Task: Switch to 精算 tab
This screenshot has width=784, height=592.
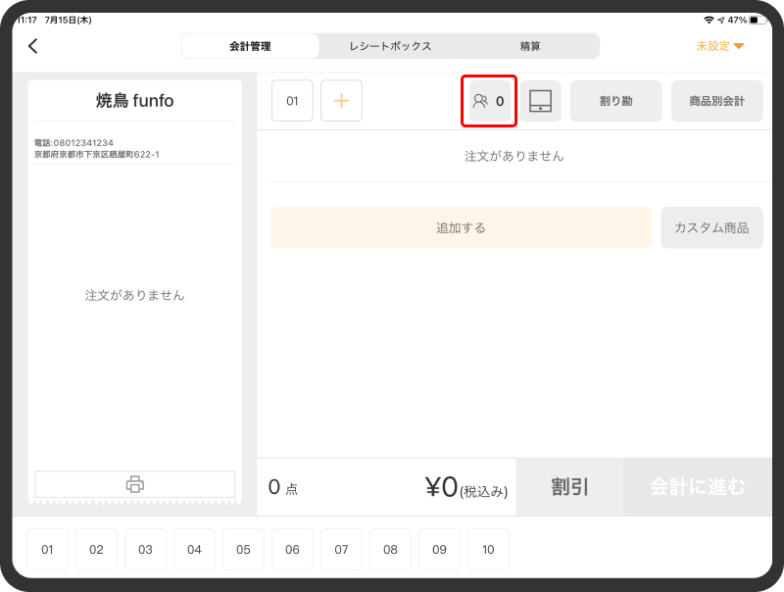Action: [x=530, y=46]
